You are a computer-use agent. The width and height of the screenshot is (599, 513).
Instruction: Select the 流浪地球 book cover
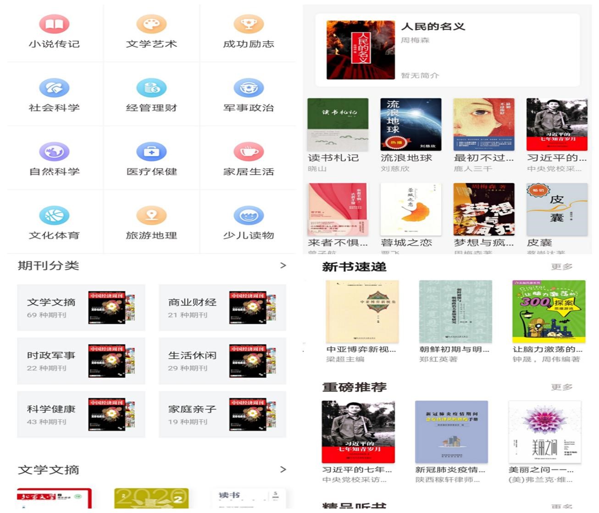410,125
